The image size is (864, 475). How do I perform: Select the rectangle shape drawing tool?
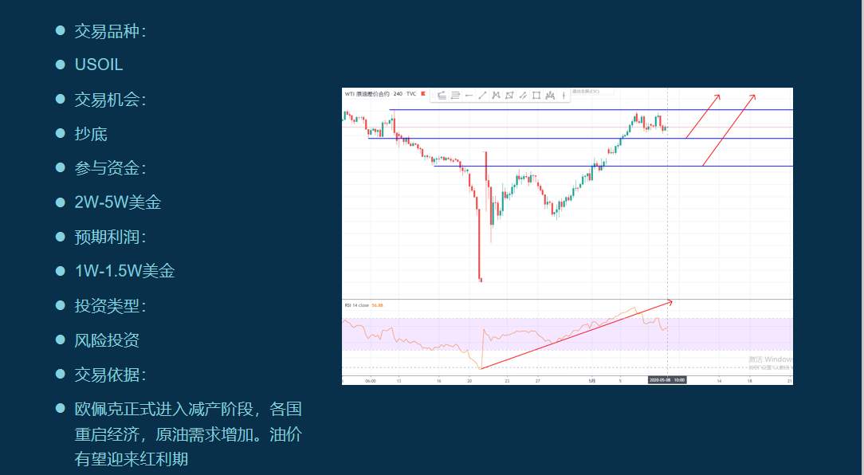point(536,96)
